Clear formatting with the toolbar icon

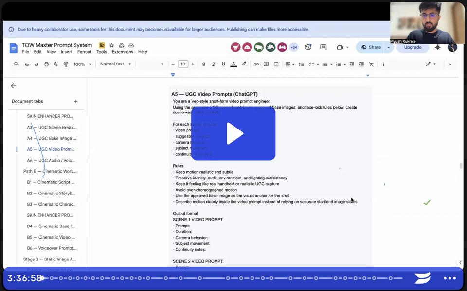click(x=371, y=64)
